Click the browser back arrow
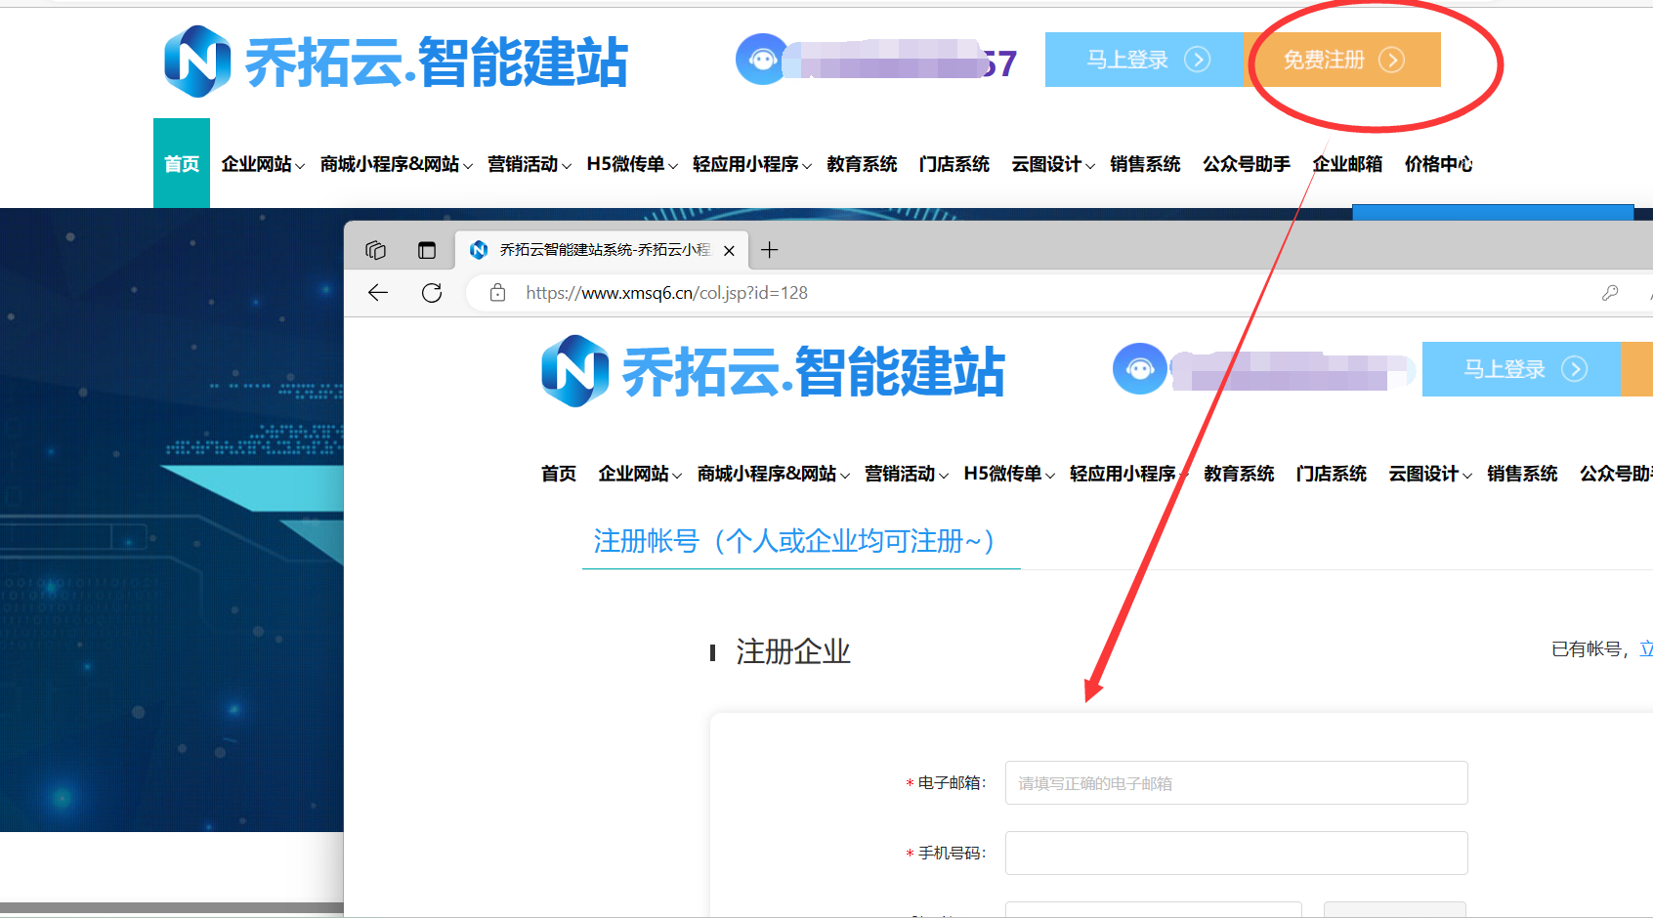The image size is (1653, 918). (x=378, y=293)
